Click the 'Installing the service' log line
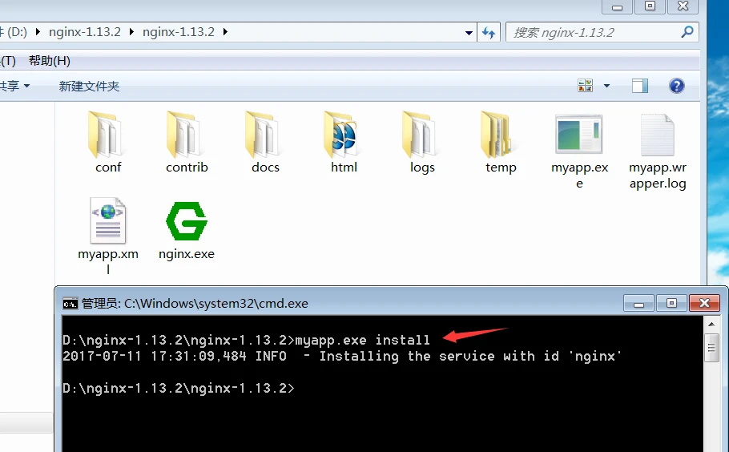The image size is (729, 452). pos(342,357)
